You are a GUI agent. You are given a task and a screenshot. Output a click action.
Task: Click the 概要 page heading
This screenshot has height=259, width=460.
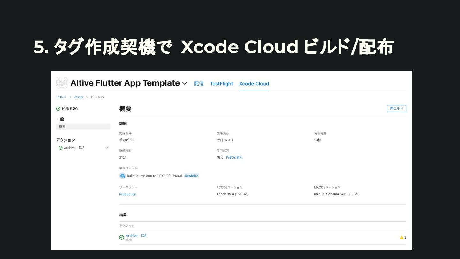point(125,109)
